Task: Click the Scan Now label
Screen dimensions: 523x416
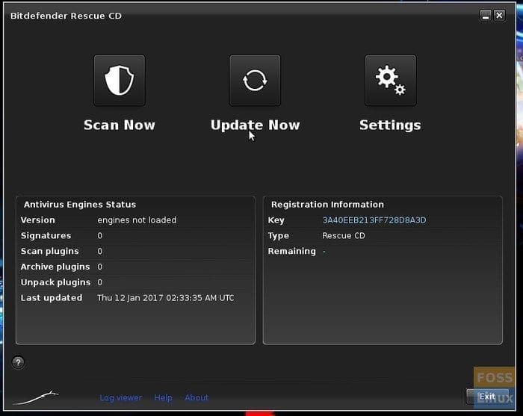Action: (120, 125)
